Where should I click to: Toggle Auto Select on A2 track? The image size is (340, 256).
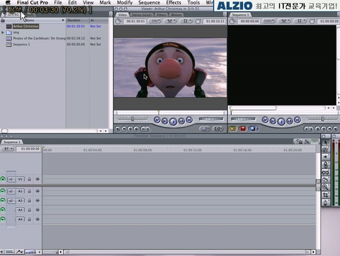click(x=38, y=201)
